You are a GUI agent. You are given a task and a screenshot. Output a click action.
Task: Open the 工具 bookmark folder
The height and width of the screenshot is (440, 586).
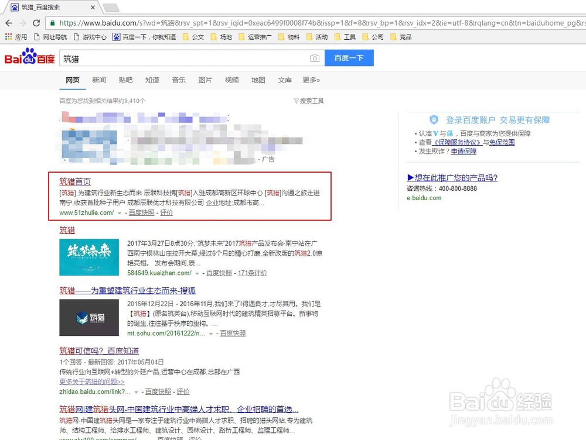tap(345, 37)
